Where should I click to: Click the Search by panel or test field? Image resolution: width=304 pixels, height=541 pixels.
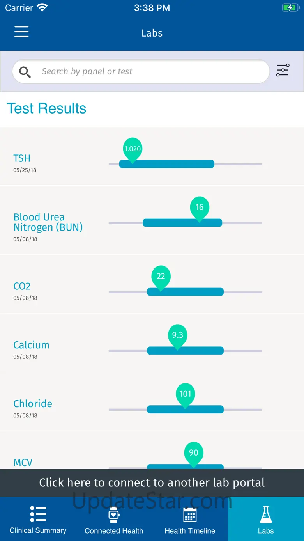coord(141,71)
